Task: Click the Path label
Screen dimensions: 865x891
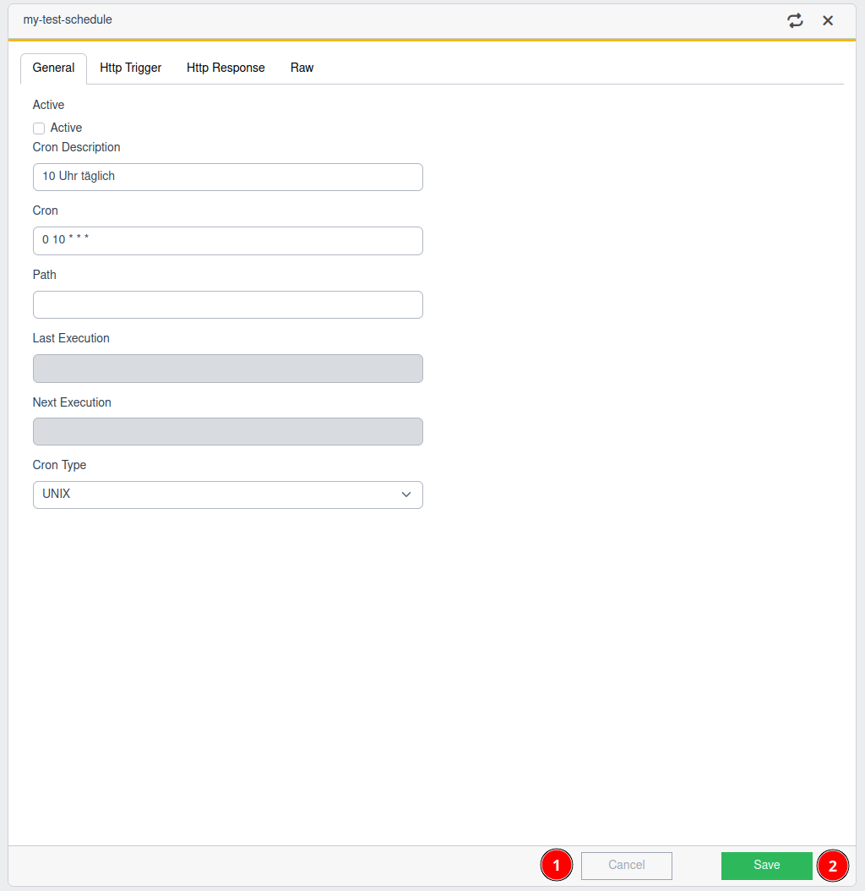Action: tap(44, 275)
